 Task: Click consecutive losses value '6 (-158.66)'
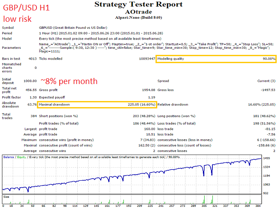coord(266,140)
